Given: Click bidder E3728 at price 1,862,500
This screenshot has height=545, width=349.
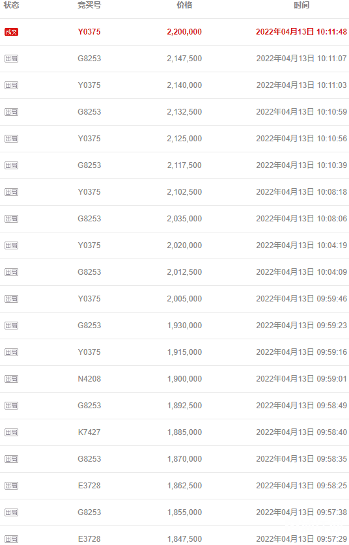Looking at the screenshot, I should pos(89,486).
